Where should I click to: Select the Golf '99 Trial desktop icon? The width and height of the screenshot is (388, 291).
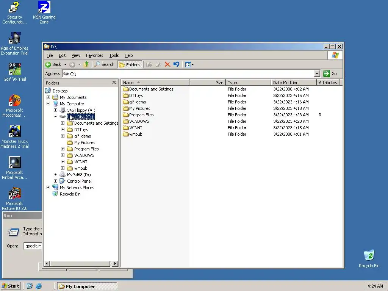15,72
